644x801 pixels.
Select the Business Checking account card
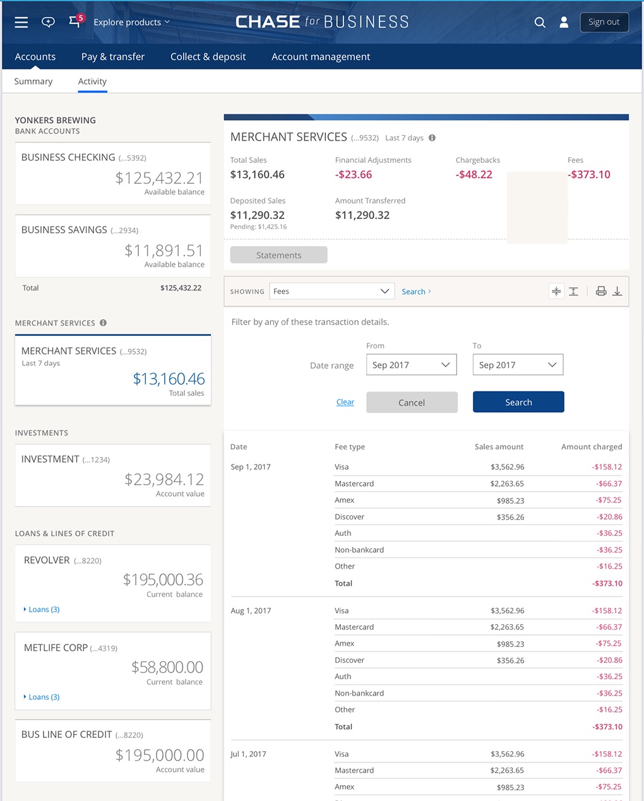[113, 174]
